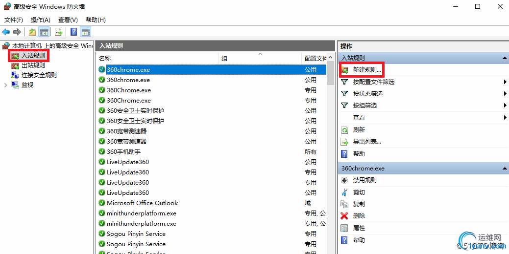
Task: Open the 操作(A) menu
Action: pos(41,20)
